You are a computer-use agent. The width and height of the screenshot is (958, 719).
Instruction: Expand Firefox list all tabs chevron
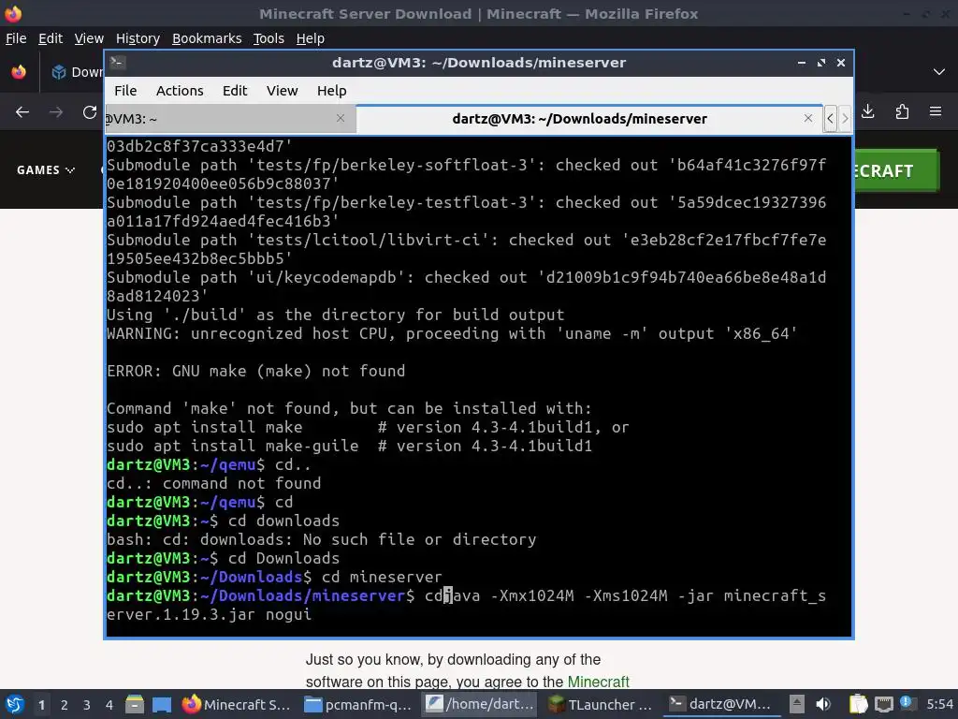(939, 71)
